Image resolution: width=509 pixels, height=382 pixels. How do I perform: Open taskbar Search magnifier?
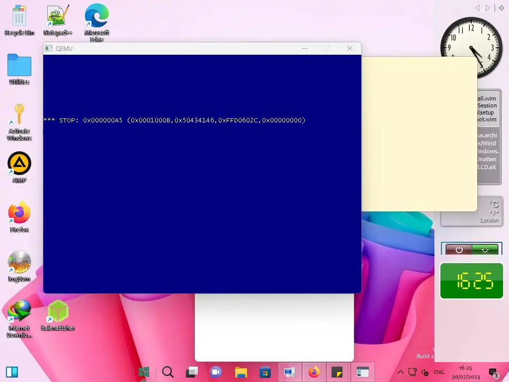point(168,372)
